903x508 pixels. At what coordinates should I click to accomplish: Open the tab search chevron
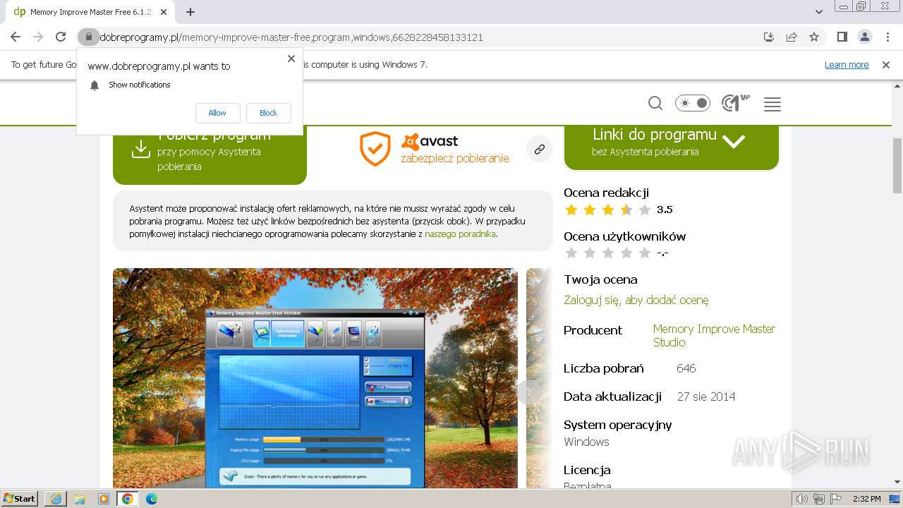818,12
